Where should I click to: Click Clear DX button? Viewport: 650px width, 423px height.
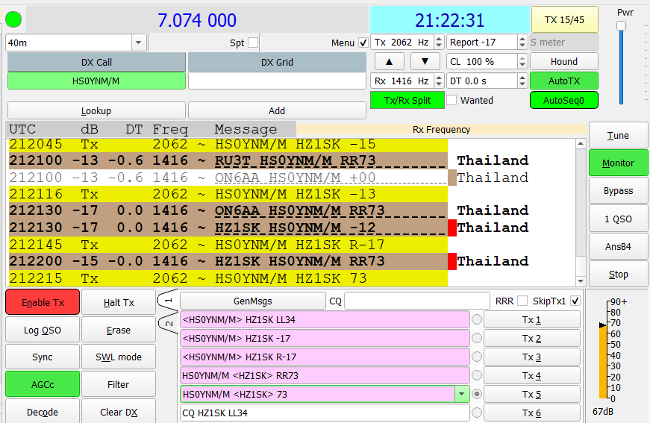click(119, 411)
